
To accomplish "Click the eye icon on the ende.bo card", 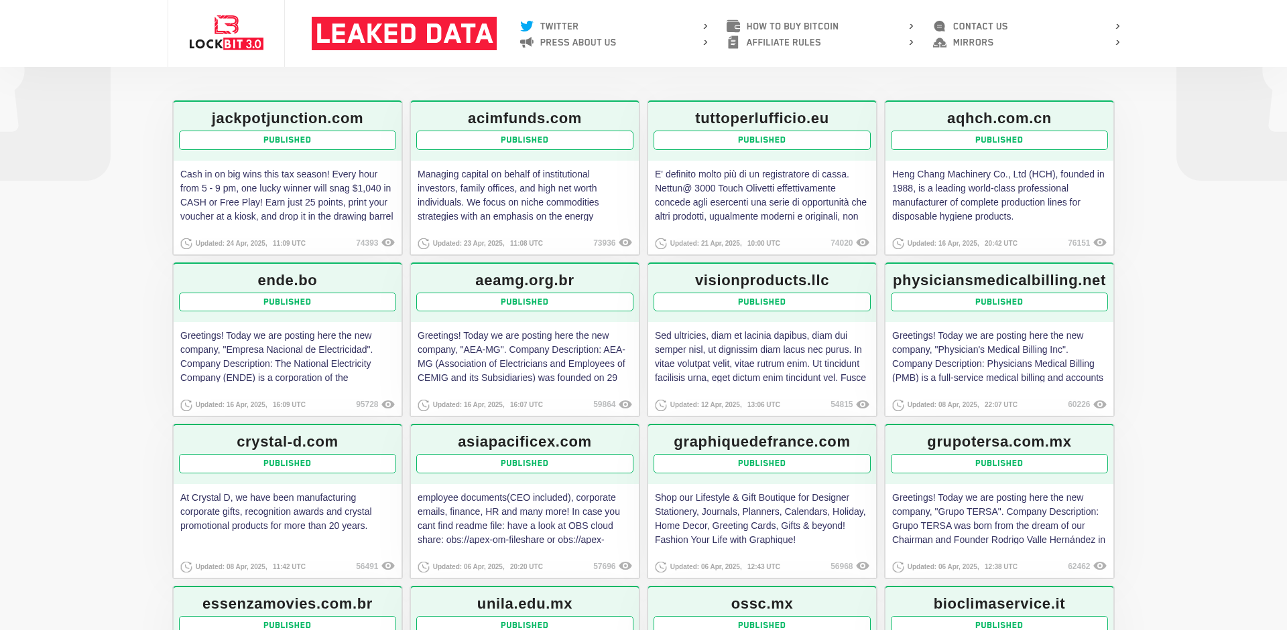I will 388,404.
